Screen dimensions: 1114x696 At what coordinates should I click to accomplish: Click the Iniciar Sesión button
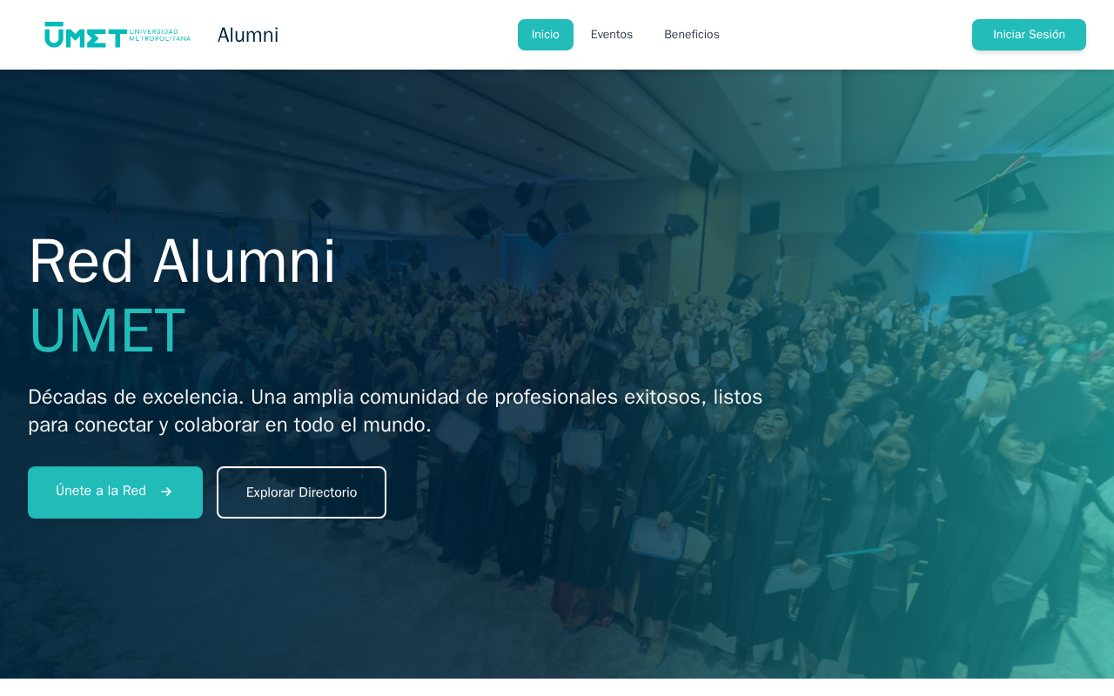(1029, 35)
